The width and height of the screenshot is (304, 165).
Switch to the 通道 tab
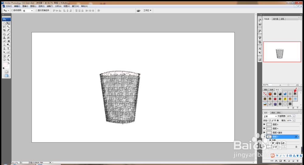[273, 113]
